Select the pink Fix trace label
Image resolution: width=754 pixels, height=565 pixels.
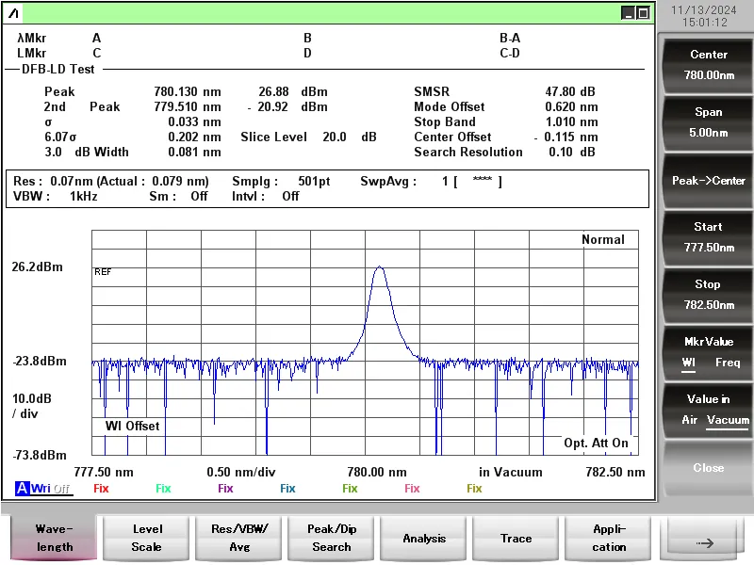point(412,489)
